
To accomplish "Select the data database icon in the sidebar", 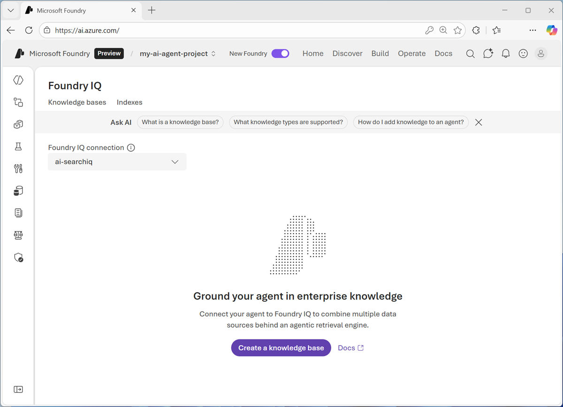I will (18, 191).
